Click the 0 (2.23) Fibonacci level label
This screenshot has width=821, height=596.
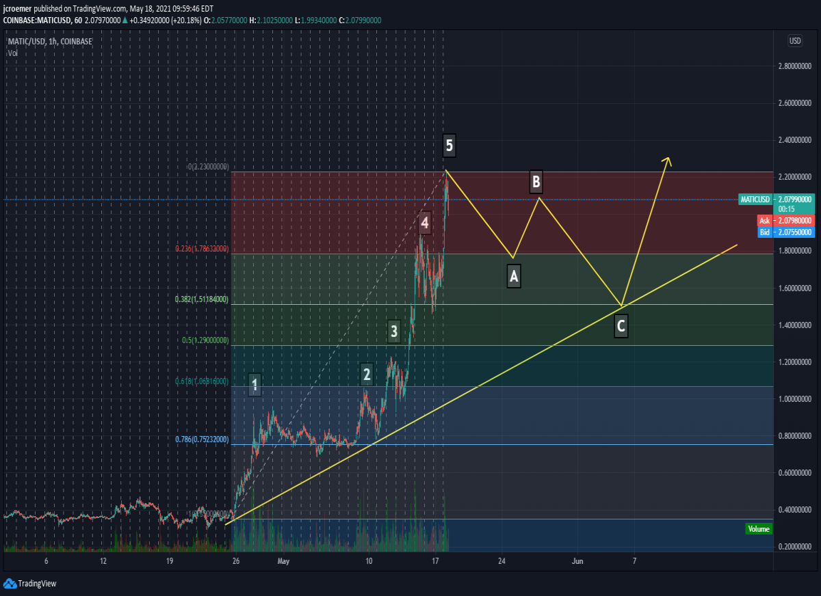coord(209,167)
